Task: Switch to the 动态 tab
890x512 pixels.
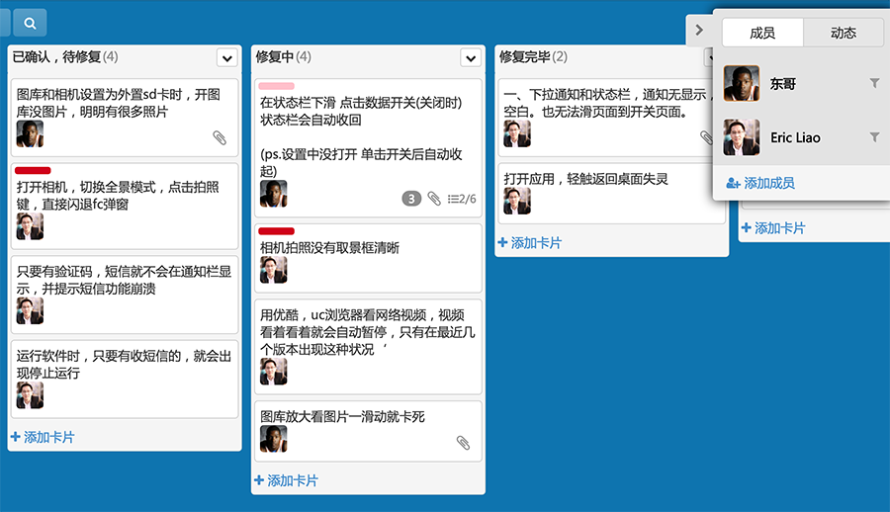Action: 844,33
